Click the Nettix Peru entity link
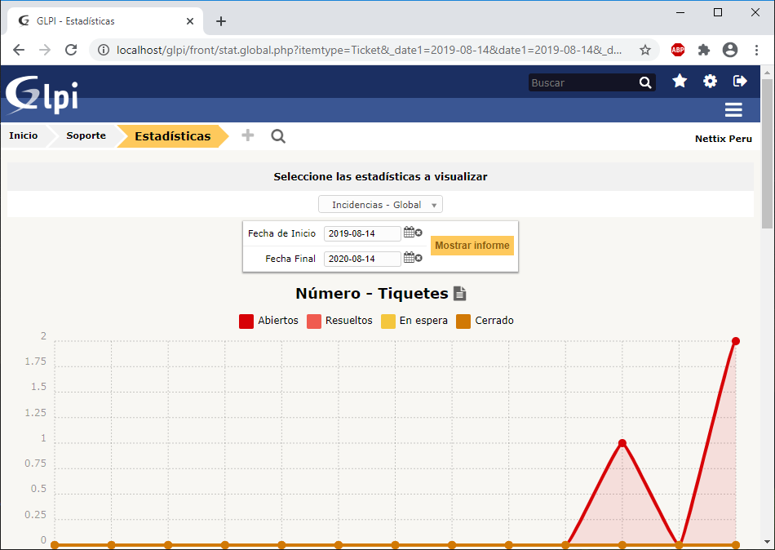Viewport: 775px width, 550px height. [723, 139]
